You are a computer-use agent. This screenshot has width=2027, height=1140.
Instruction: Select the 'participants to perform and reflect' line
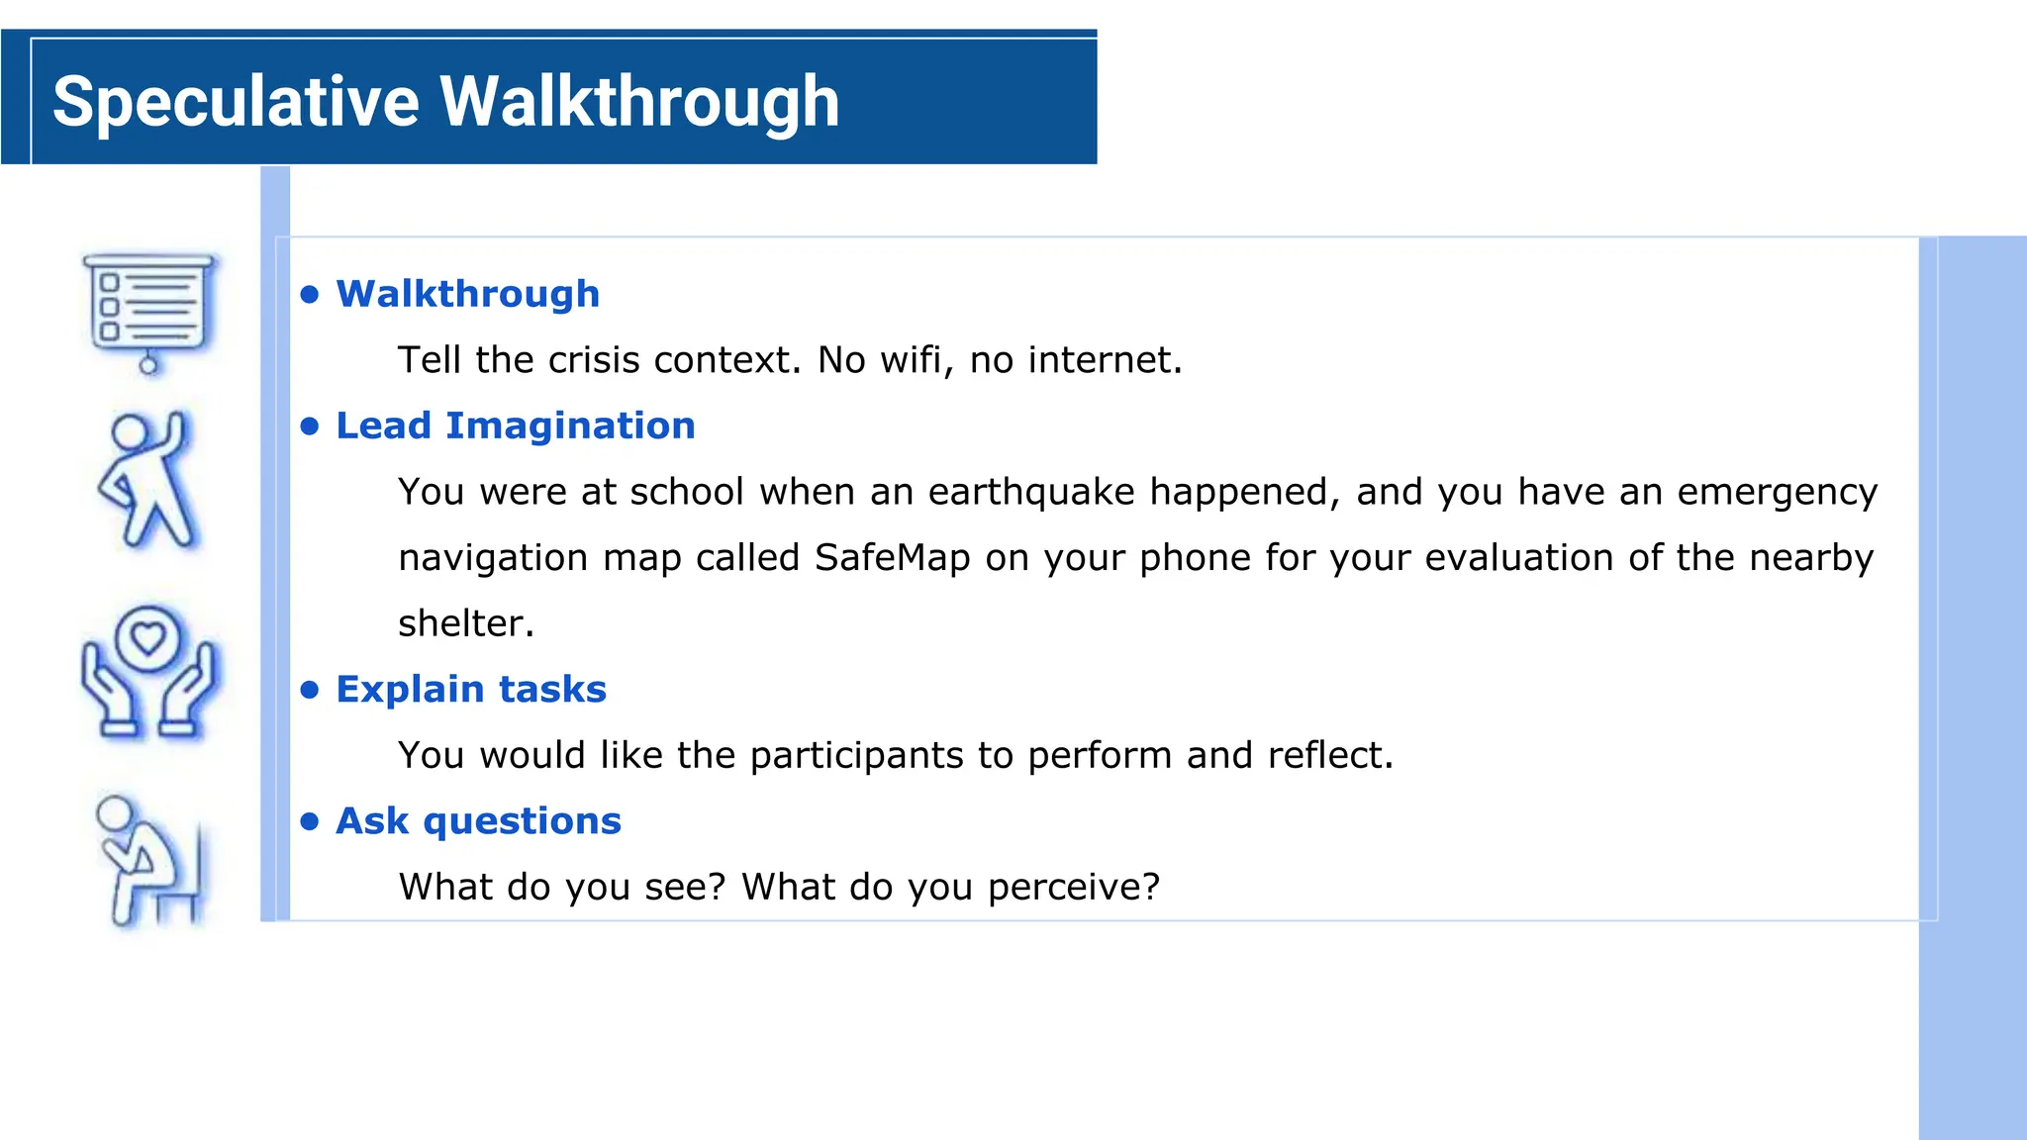(x=895, y=755)
